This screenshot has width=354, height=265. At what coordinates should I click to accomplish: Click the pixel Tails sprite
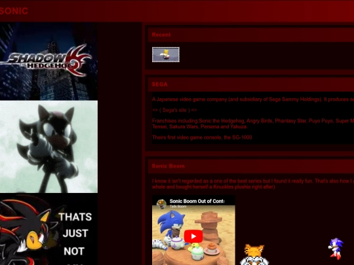click(254, 255)
